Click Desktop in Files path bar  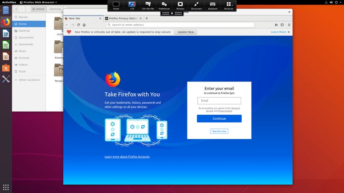(55, 9)
